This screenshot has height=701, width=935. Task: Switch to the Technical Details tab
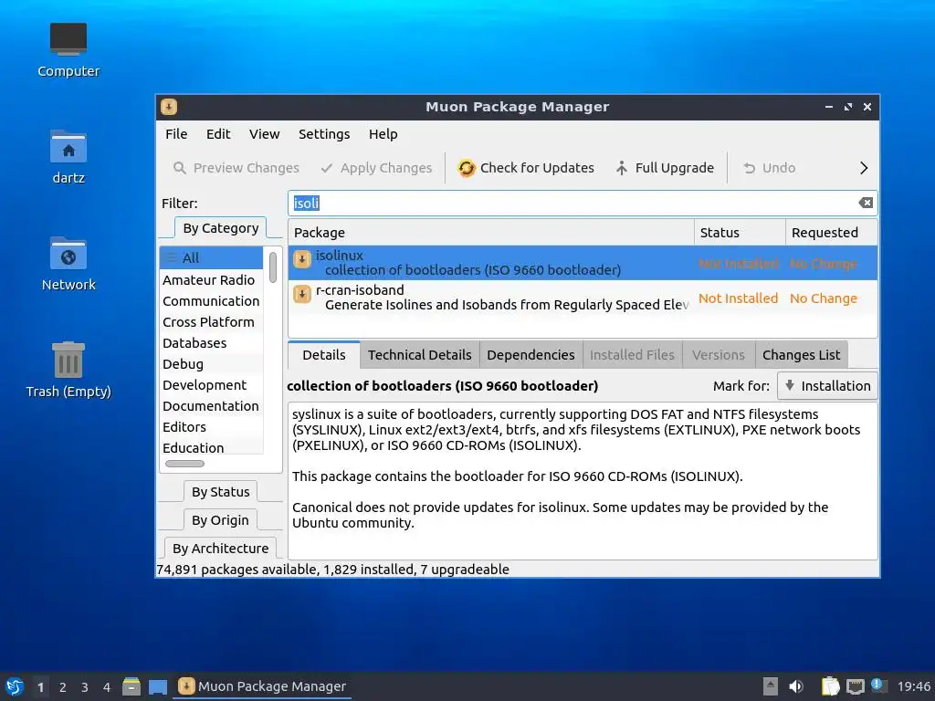419,355
